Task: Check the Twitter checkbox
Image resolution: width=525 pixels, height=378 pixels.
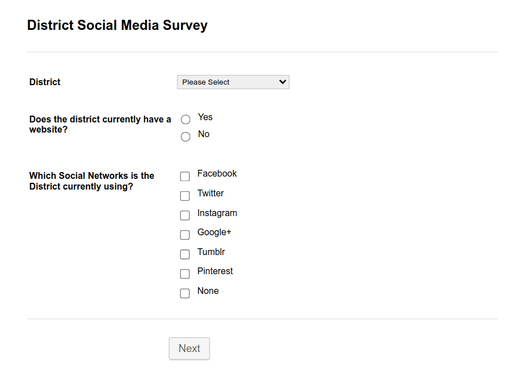Action: pyautogui.click(x=185, y=196)
